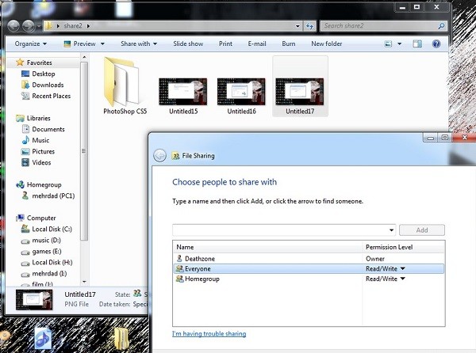Click New folder in the toolbar
The image size is (476, 353).
tap(327, 44)
